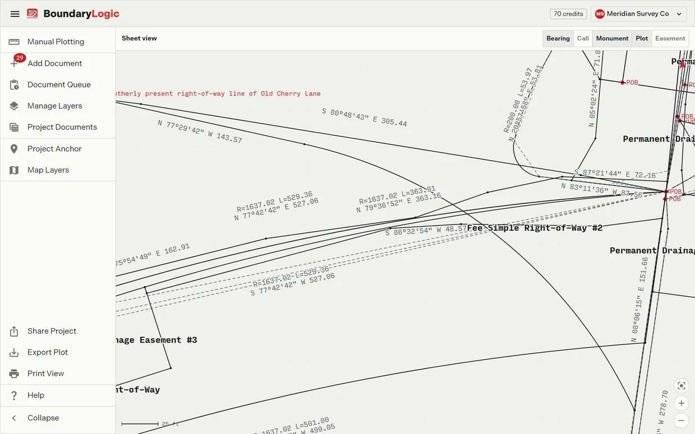Click bearing 'S 77°42'42" W 527.06'
This screenshot has height=434, width=695.
tap(293, 284)
